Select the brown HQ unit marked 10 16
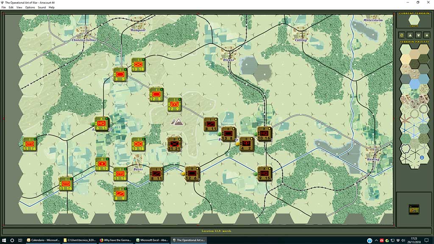The height and width of the screenshot is (244, 434). [264, 133]
